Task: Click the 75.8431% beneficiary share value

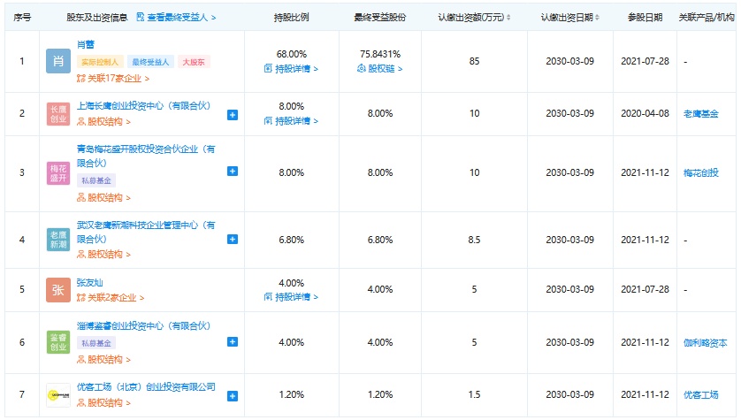Action: tap(380, 54)
